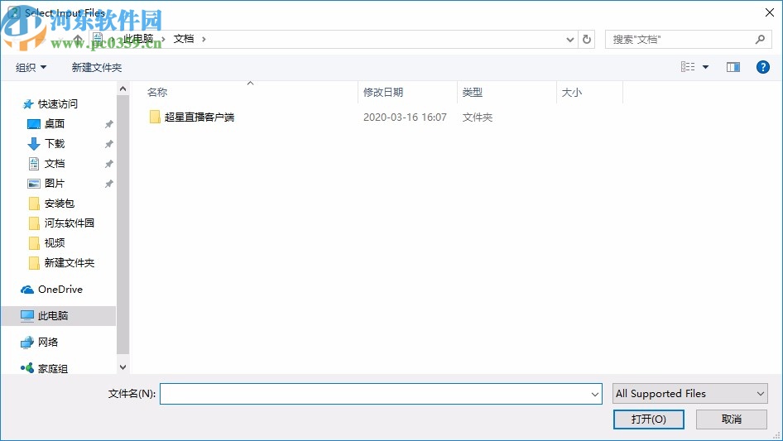
Task: Click the 桌面 desktop icon
Action: click(x=33, y=124)
